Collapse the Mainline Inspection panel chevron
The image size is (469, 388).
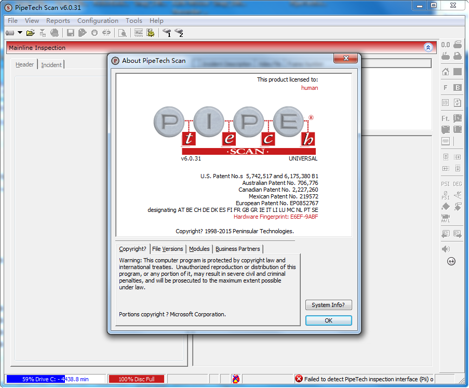coord(428,47)
